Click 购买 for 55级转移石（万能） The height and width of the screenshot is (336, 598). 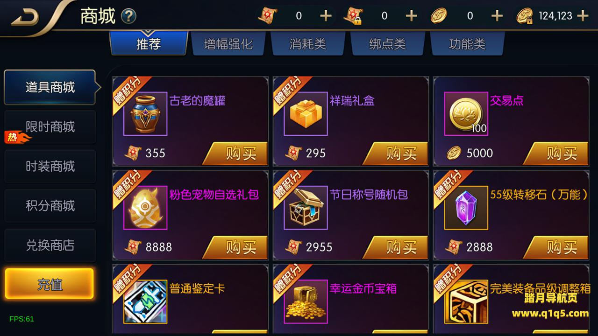556,247
